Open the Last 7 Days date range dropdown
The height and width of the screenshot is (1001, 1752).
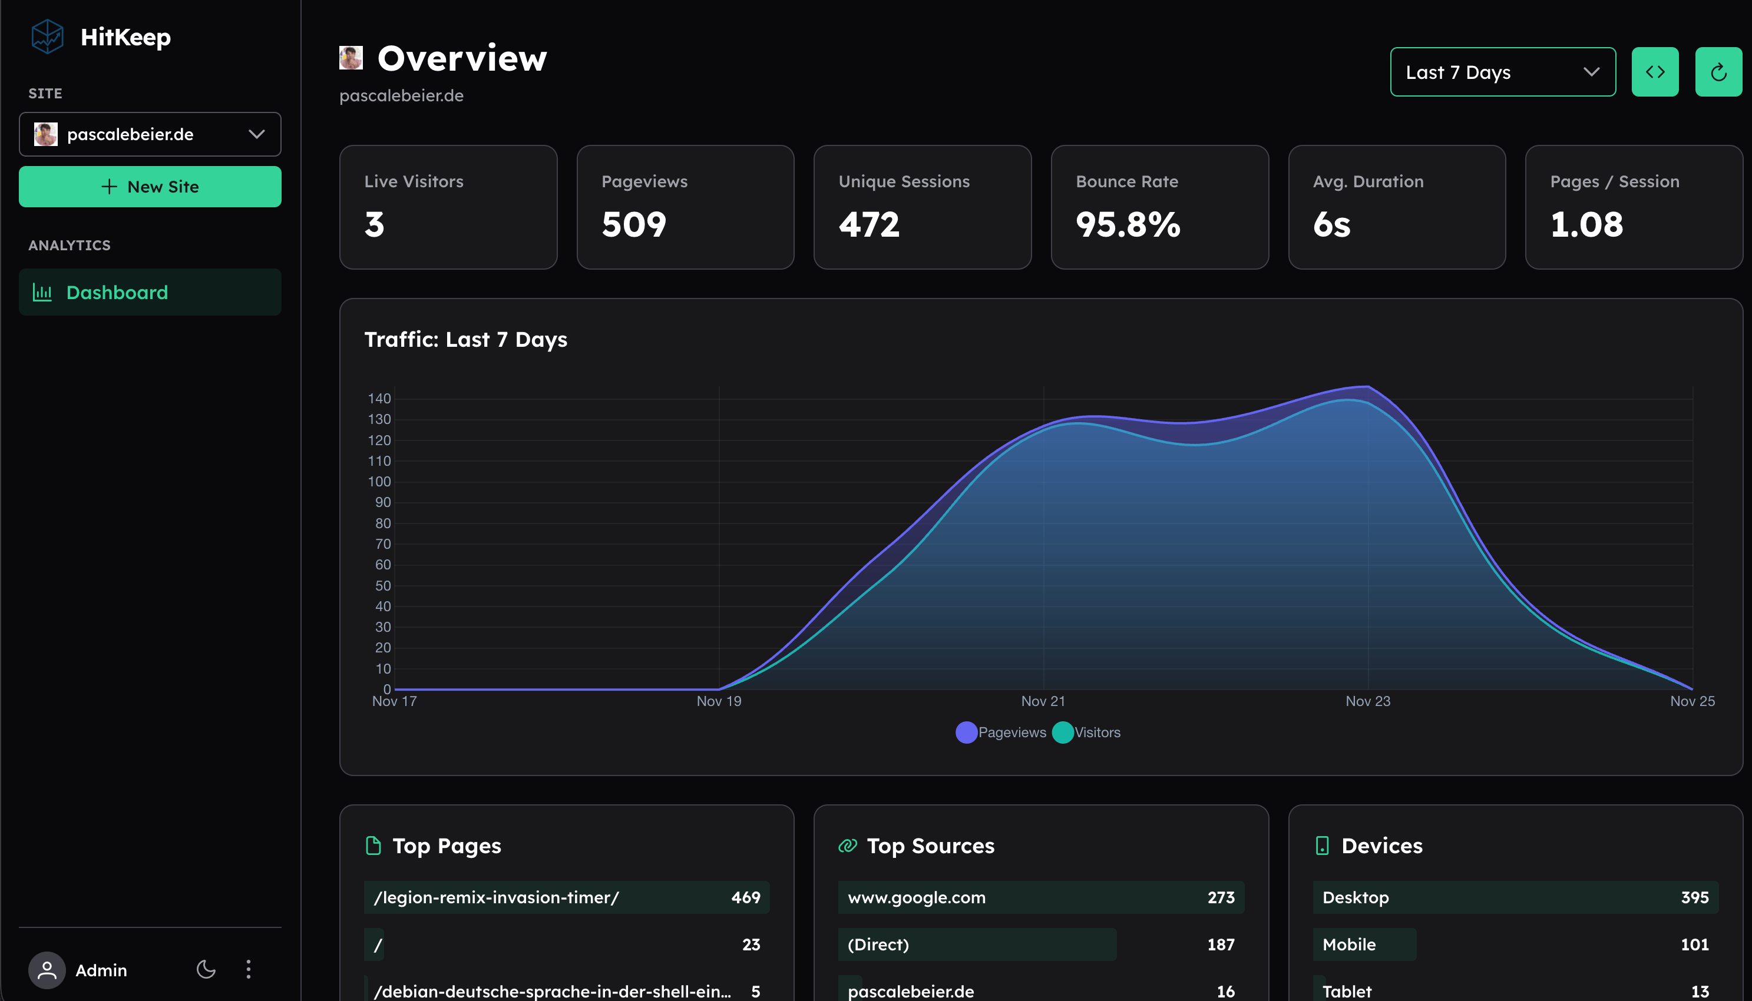pyautogui.click(x=1503, y=71)
